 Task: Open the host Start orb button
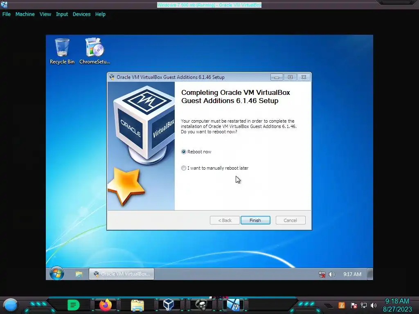[x=11, y=305]
